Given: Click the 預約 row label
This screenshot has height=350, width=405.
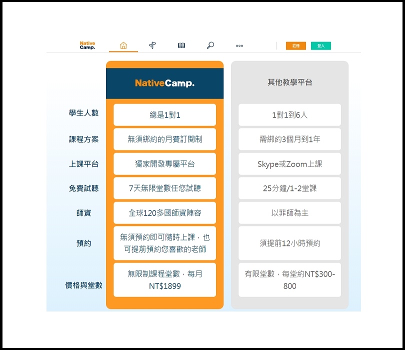Looking at the screenshot, I should tap(83, 243).
